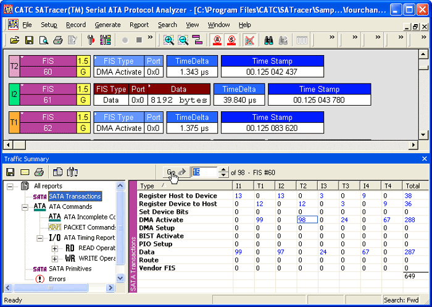Viewport: 432px width, 307px height.
Task: Click DMA Activate T1 count 99
Action: (x=260, y=220)
